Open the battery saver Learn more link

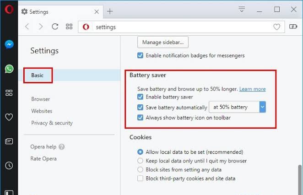click(252, 89)
